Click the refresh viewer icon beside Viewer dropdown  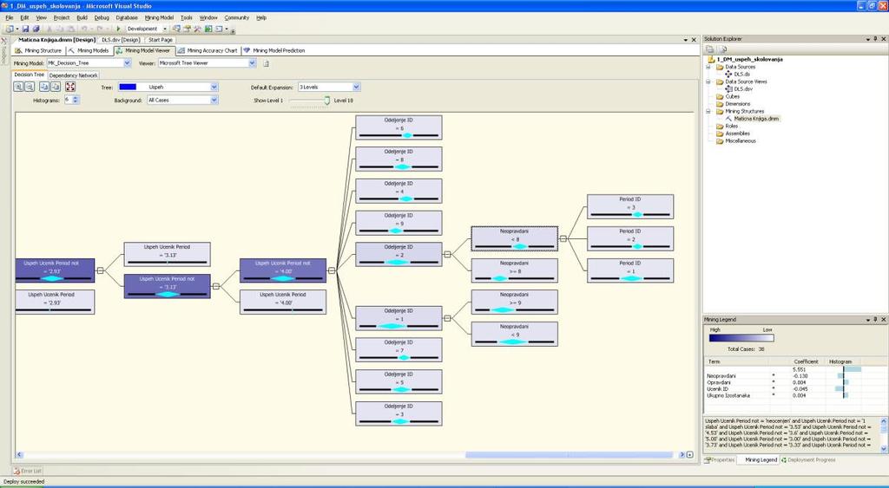[x=266, y=63]
